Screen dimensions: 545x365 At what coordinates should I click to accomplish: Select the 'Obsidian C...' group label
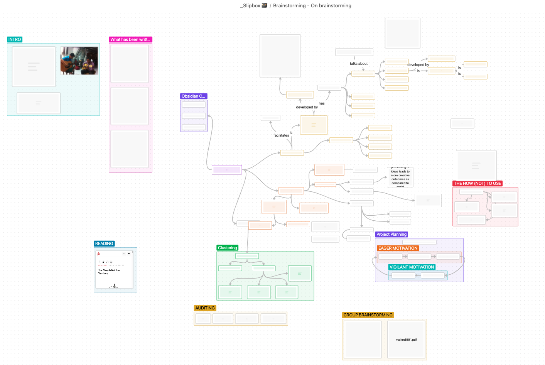(193, 96)
